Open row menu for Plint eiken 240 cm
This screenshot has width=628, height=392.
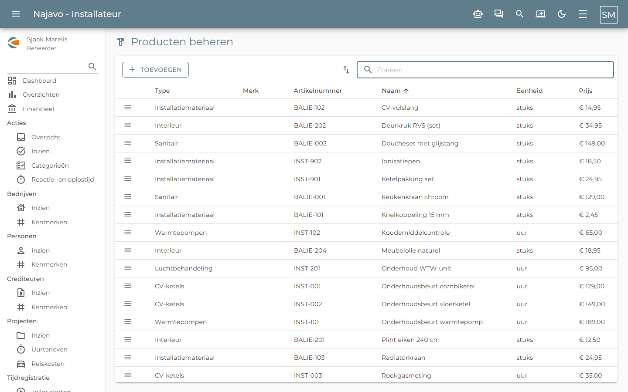pyautogui.click(x=128, y=339)
